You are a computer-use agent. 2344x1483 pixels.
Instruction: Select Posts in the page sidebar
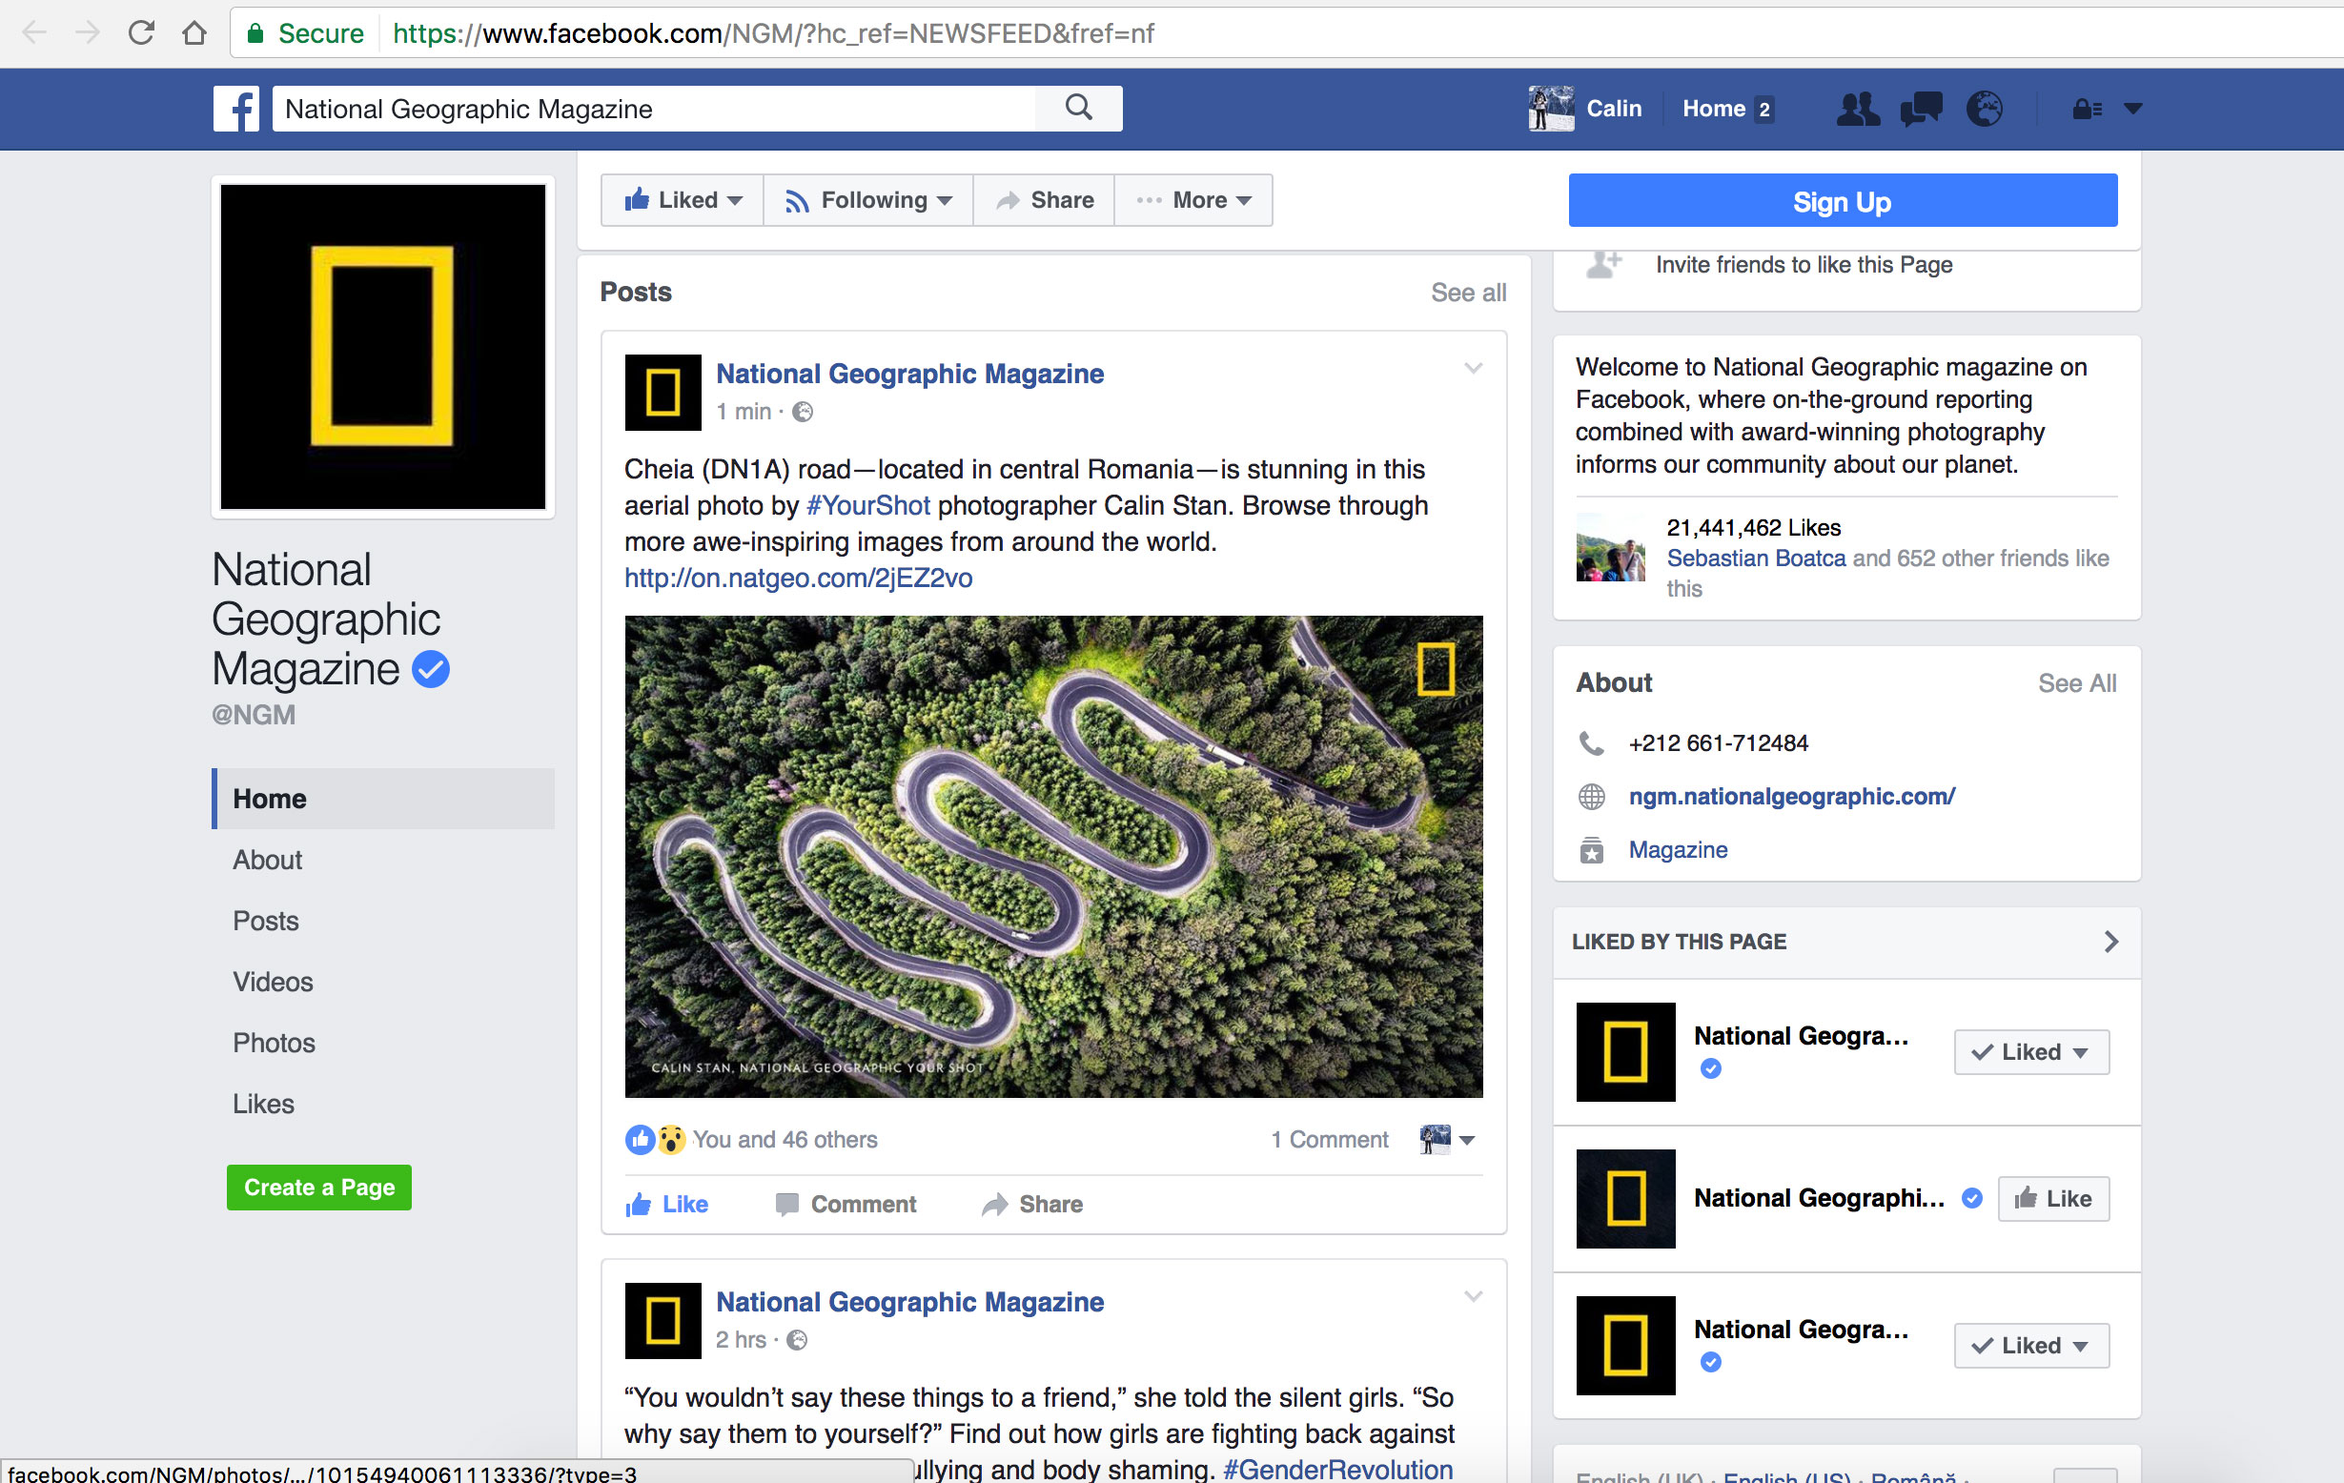265,922
